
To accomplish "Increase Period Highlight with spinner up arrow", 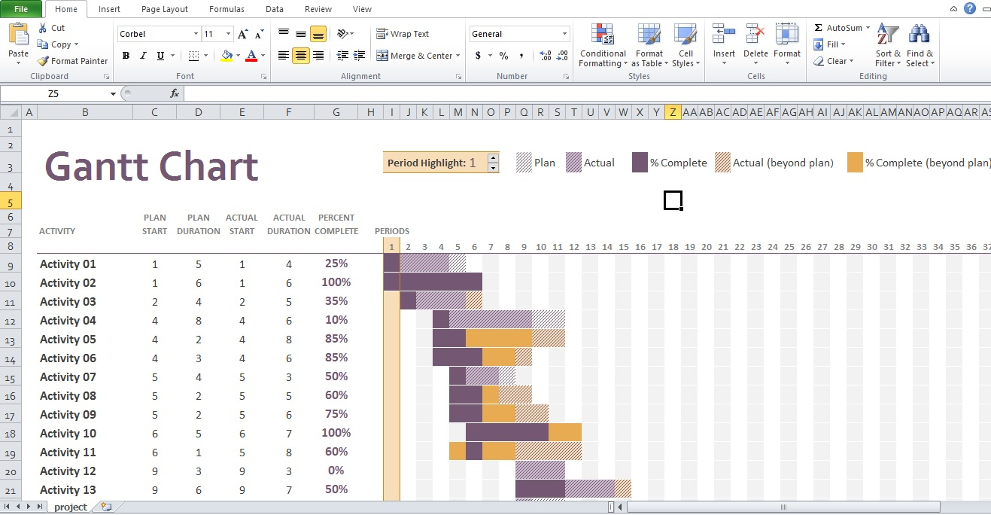I will [493, 158].
